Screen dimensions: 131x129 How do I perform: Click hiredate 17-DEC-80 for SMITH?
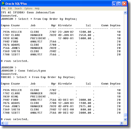click(x=66, y=109)
